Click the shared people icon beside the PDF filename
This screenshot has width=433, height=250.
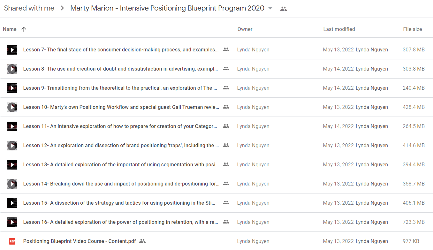[142, 241]
